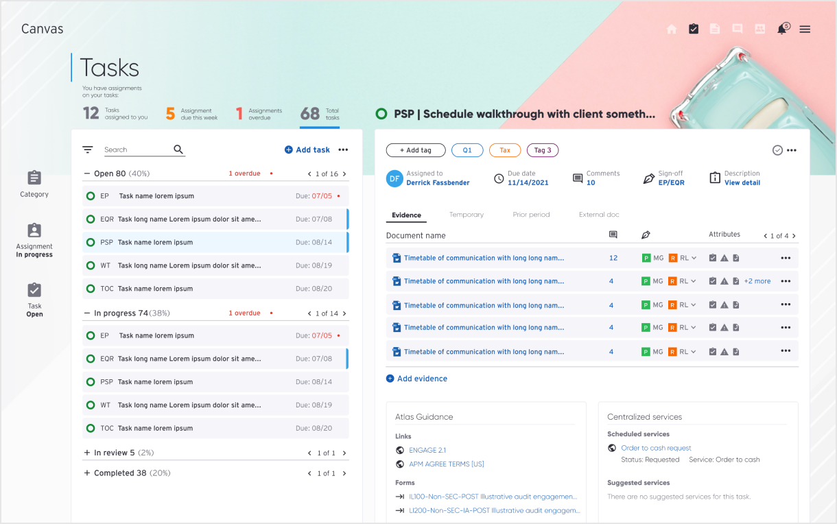The height and width of the screenshot is (524, 837).
Task: Select the orange Tax tag
Action: tap(505, 150)
